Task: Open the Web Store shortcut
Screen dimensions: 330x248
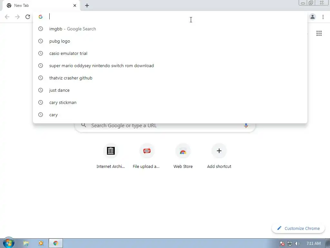Action: (x=183, y=156)
